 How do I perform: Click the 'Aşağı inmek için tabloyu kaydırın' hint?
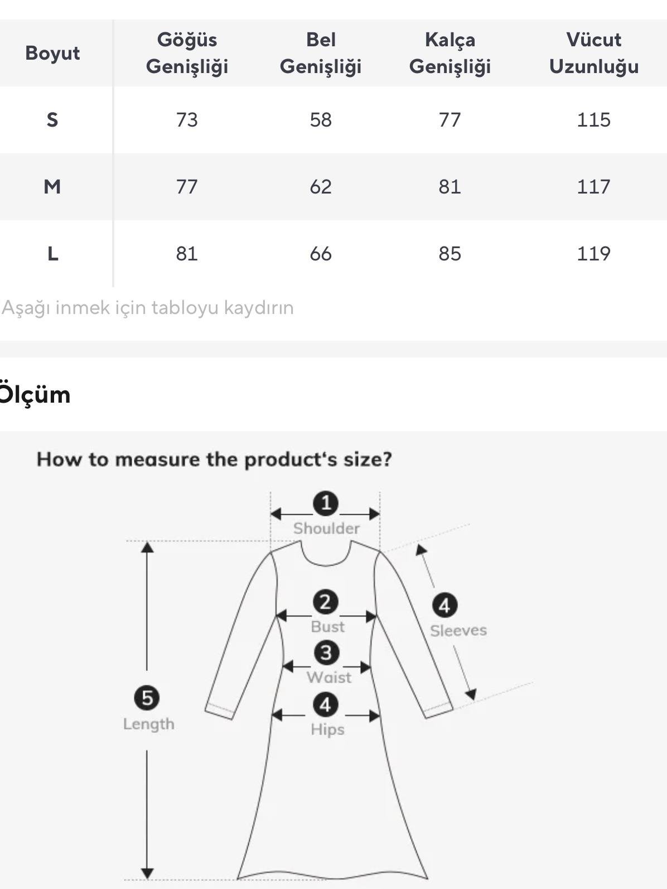tap(148, 307)
